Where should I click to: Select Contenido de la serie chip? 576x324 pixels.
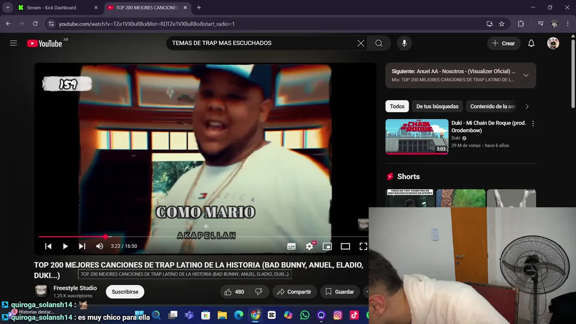pyautogui.click(x=492, y=106)
